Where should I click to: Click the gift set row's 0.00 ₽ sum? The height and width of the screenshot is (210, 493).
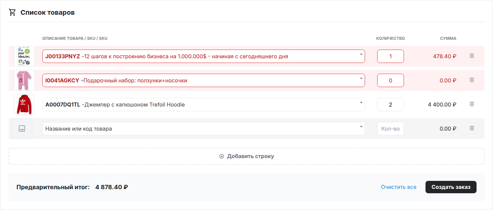[448, 80]
